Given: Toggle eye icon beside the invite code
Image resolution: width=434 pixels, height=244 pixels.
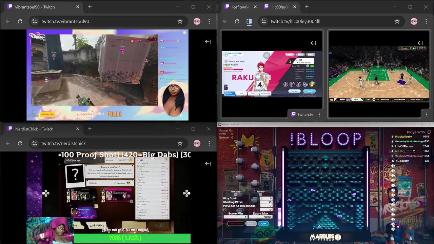Looking at the screenshot, I should click(x=131, y=160).
